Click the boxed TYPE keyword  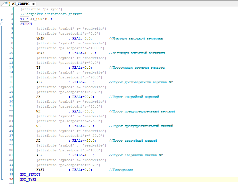24,19
